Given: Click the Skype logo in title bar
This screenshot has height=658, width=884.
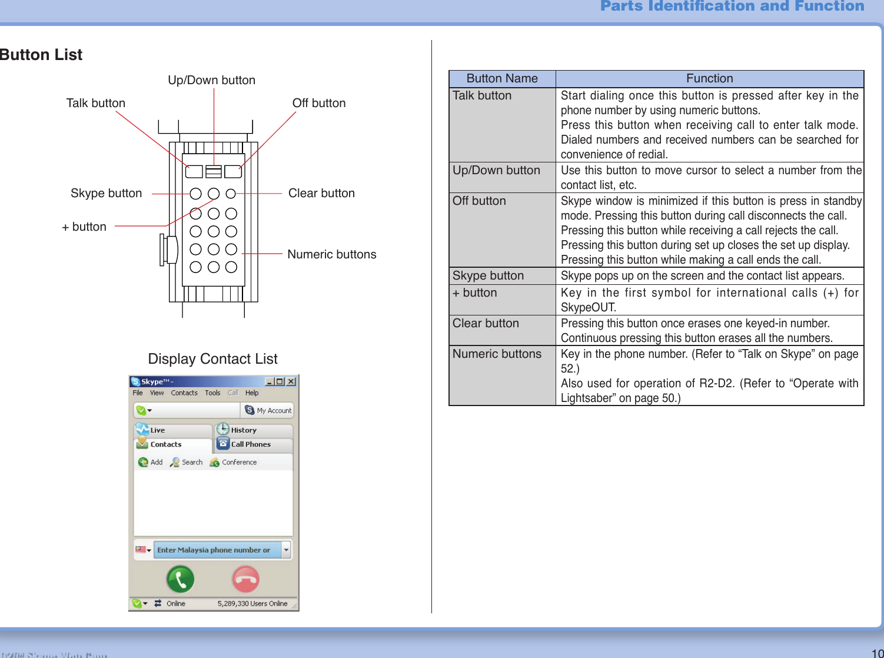Looking at the screenshot, I should (135, 381).
